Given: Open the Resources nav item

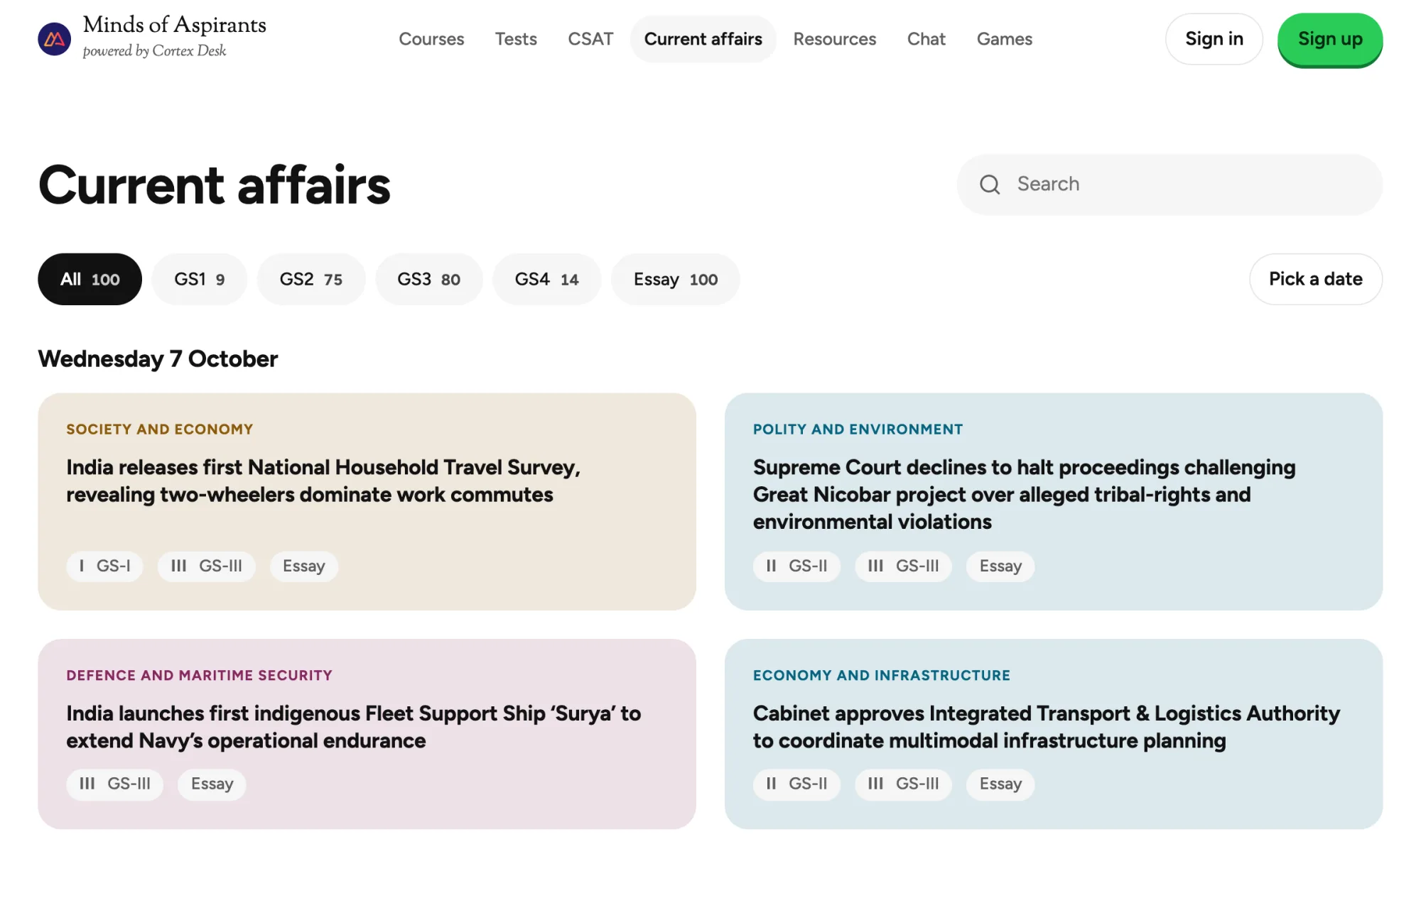Looking at the screenshot, I should [x=835, y=39].
